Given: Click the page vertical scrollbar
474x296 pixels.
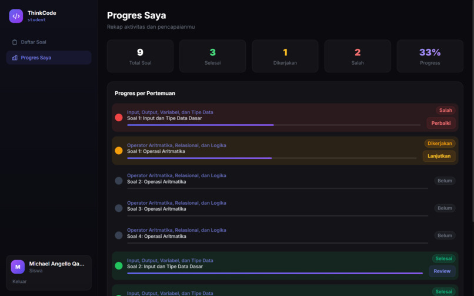Looking at the screenshot, I should pyautogui.click(x=473, y=111).
